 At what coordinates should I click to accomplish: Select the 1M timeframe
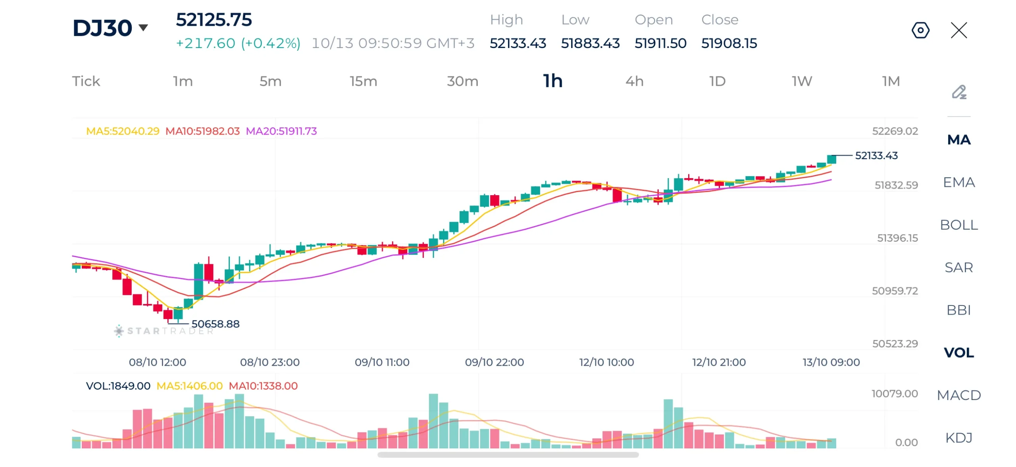pyautogui.click(x=891, y=81)
